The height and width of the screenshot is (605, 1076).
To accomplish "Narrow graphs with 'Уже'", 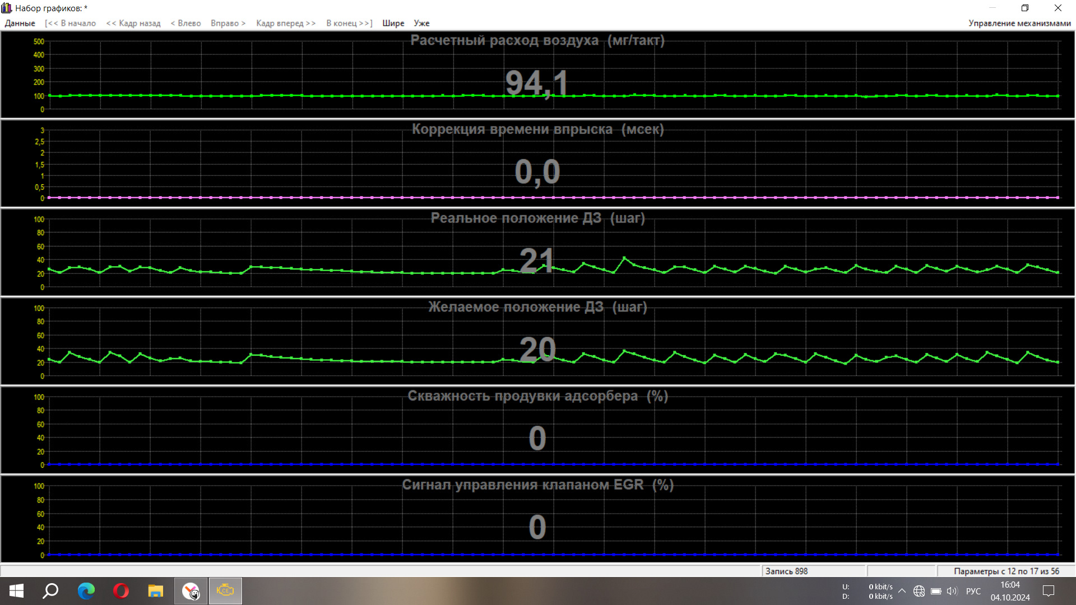I will click(421, 23).
